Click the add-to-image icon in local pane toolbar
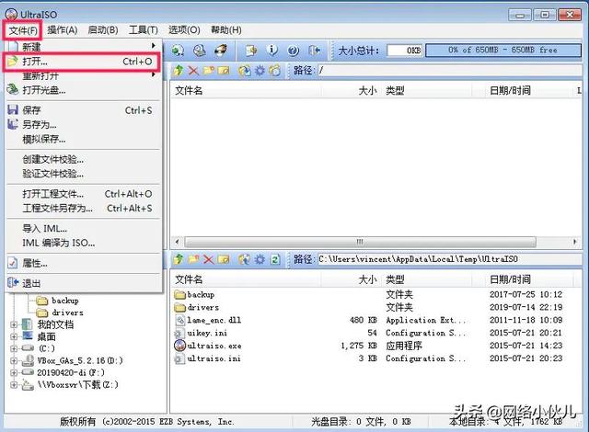589x432 pixels. click(x=245, y=259)
